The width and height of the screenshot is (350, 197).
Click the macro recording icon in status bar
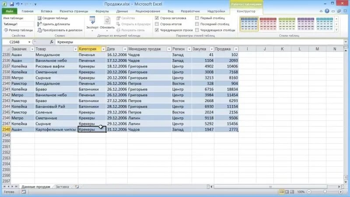point(24,192)
